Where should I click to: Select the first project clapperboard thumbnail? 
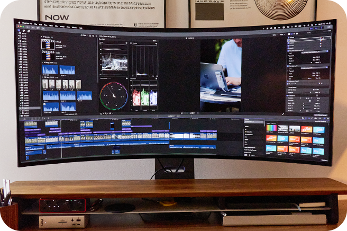pos(48,45)
